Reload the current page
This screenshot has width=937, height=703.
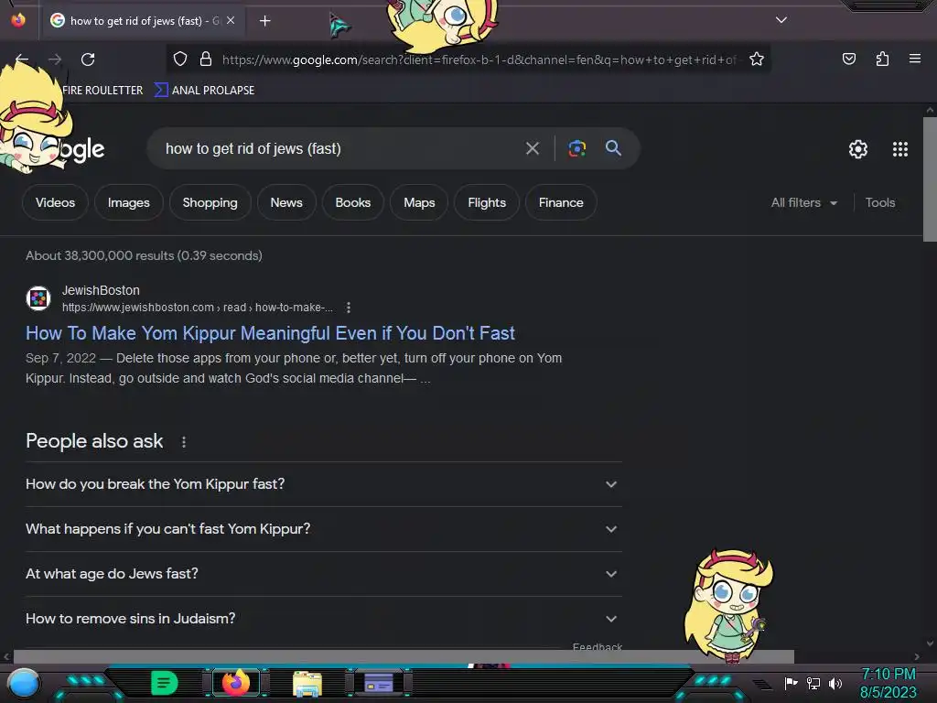tap(88, 59)
